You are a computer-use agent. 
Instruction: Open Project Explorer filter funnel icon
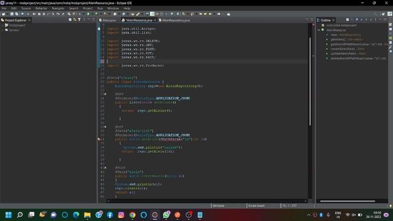(x=79, y=20)
